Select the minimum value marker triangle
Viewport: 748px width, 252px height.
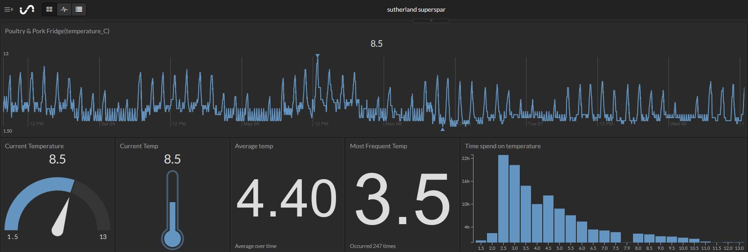point(443,129)
